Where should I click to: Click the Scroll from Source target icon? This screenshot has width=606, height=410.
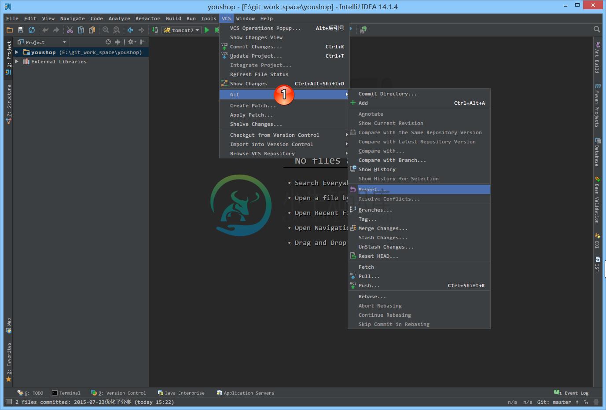tap(108, 42)
